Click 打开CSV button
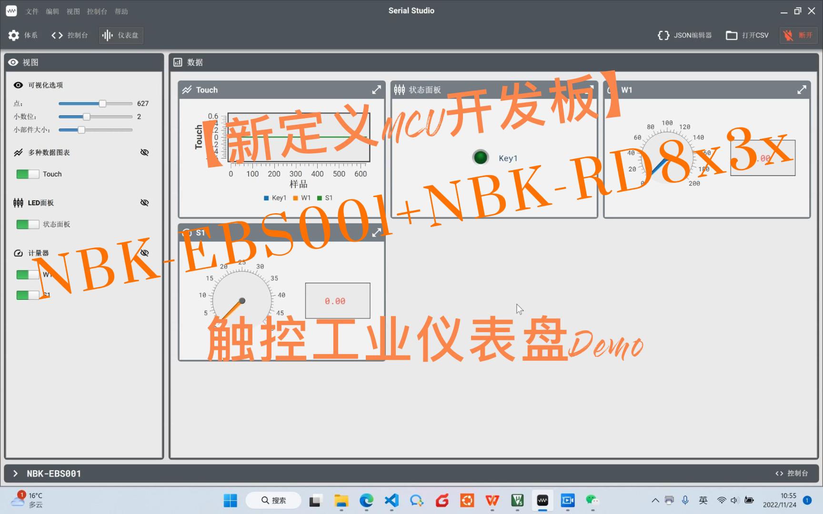Viewport: 823px width, 514px height. coord(747,35)
